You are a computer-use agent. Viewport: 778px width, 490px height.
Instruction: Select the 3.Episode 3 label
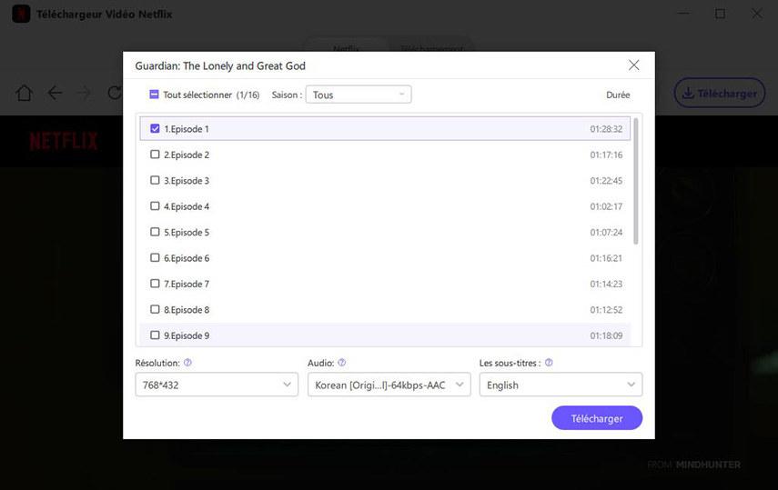tap(187, 181)
